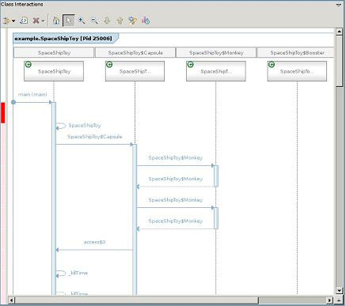Select the lifeline box under SpaceShipToy$Monkey header
The image size is (346, 306).
(216, 71)
